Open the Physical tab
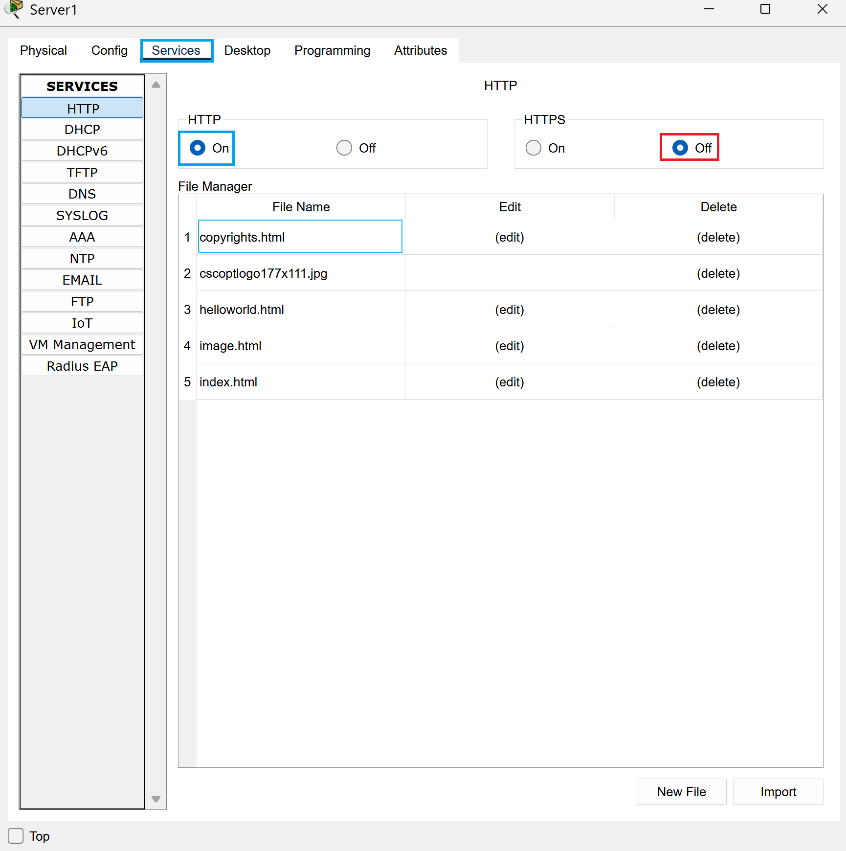 pyautogui.click(x=44, y=50)
